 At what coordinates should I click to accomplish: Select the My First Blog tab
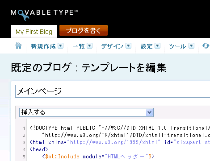click(x=34, y=32)
